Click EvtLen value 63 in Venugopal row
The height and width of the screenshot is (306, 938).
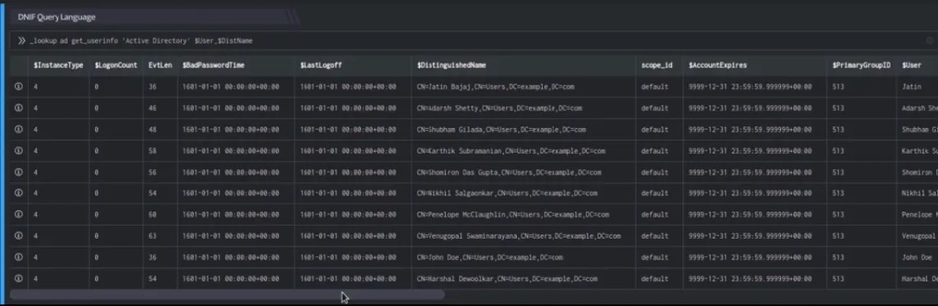tap(153, 236)
